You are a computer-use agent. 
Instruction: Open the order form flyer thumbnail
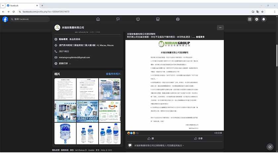coord(110,111)
